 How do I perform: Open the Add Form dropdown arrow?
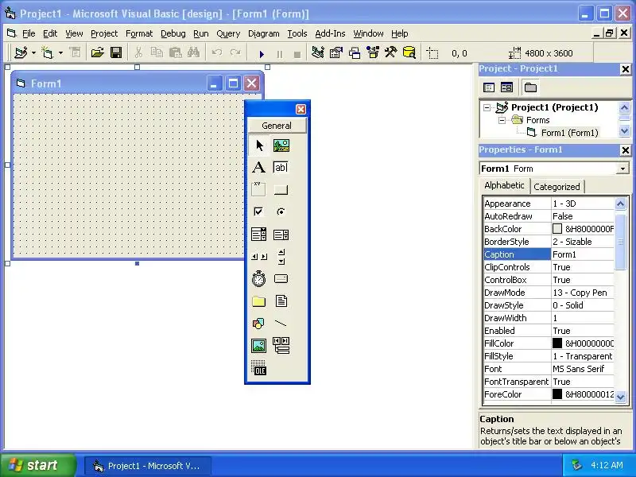pos(60,52)
